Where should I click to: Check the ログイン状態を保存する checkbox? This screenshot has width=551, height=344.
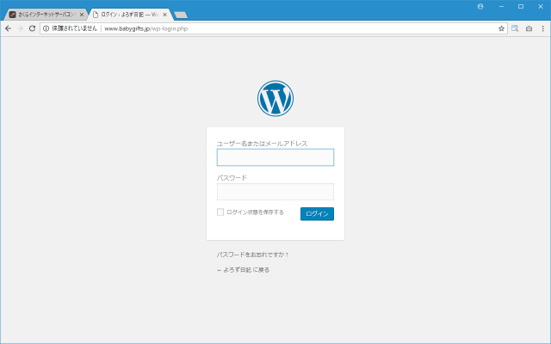pos(220,212)
